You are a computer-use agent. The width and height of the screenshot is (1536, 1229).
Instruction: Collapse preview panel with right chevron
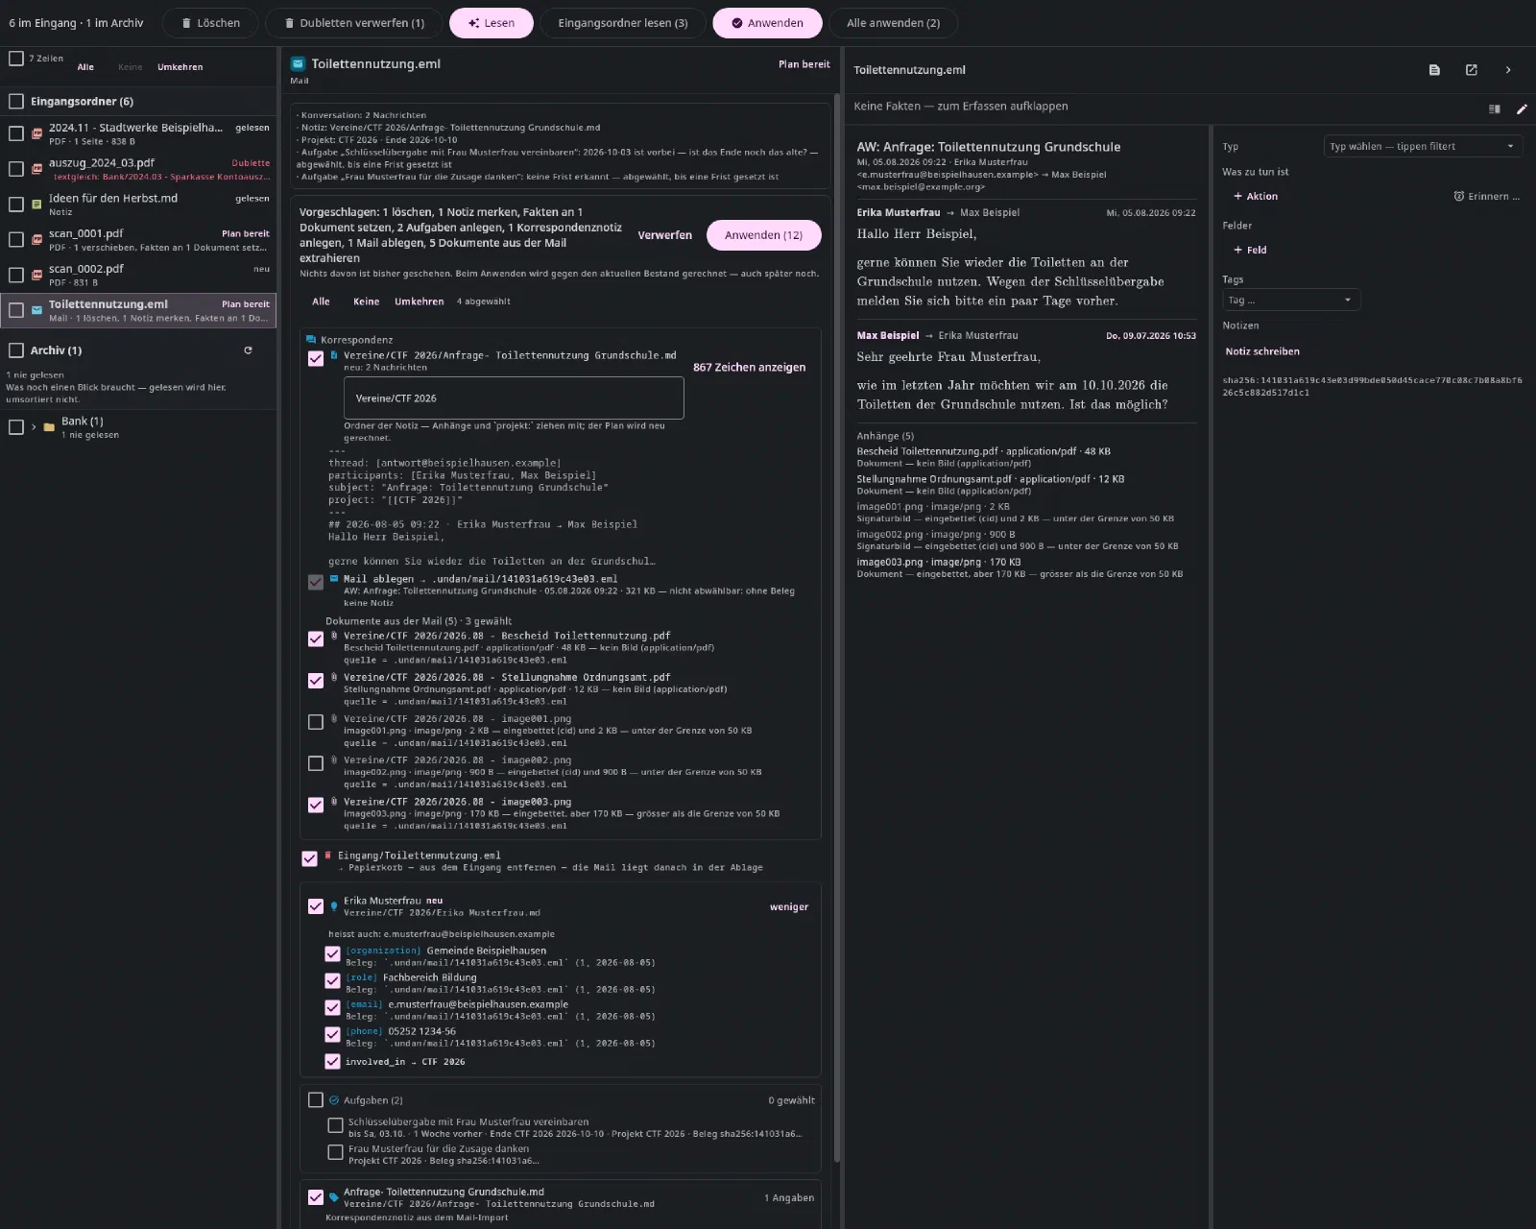tap(1508, 70)
